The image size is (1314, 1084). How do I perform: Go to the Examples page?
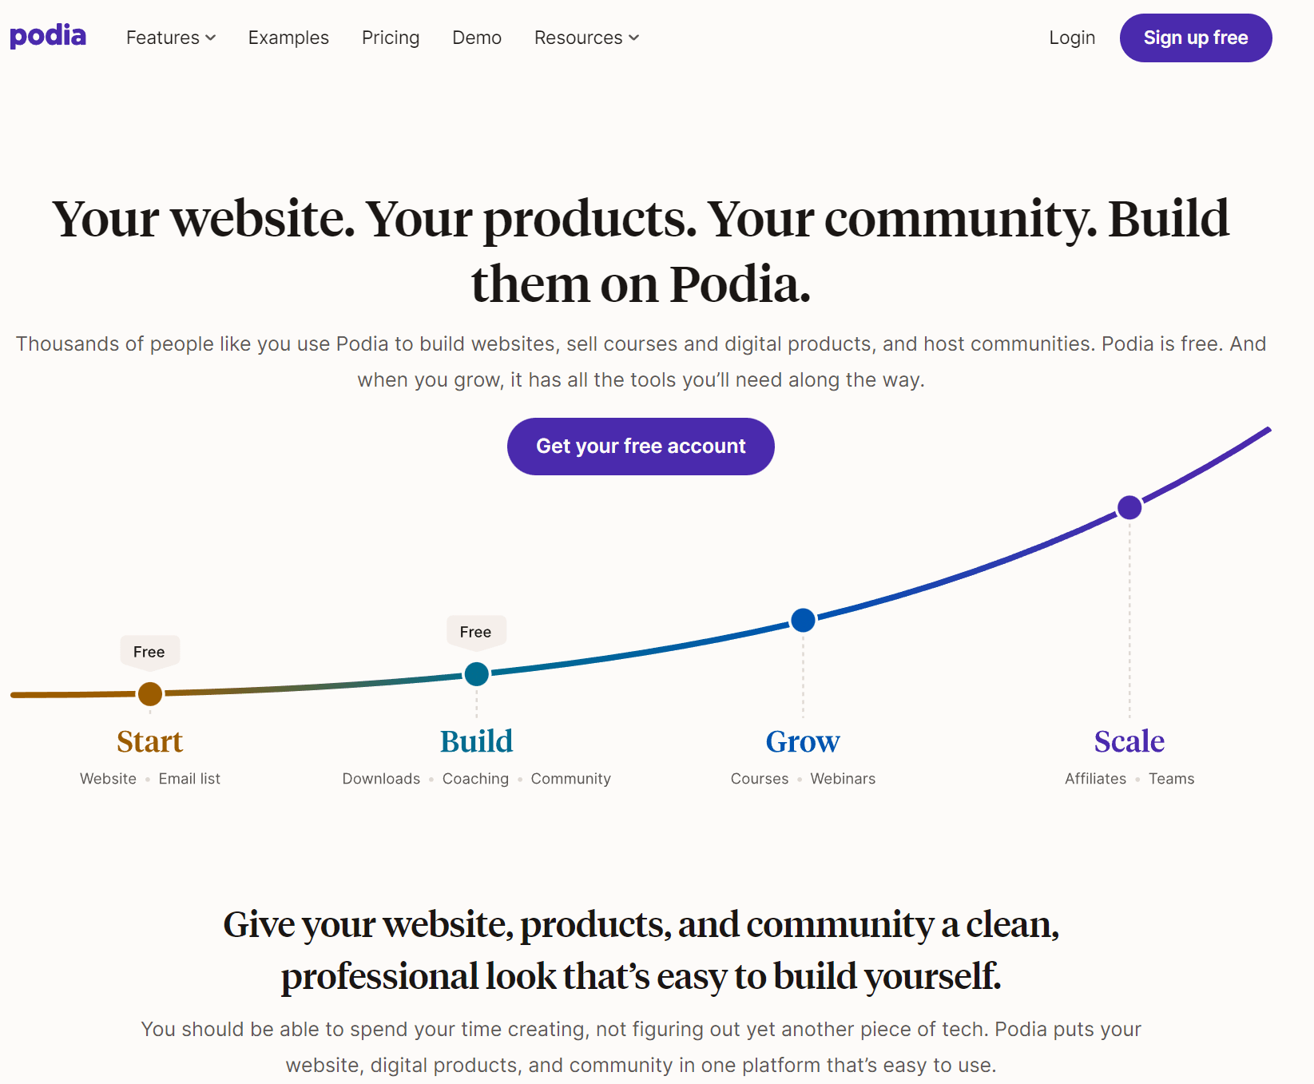pyautogui.click(x=288, y=38)
